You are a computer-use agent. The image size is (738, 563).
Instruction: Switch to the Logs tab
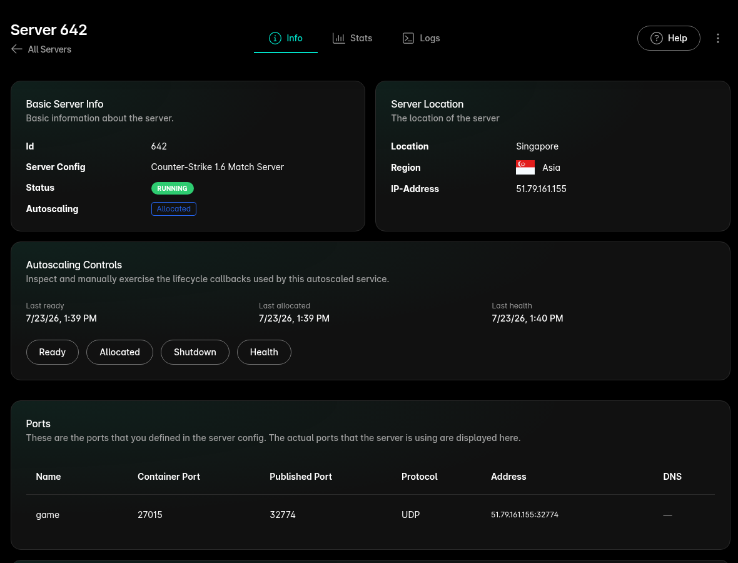(422, 38)
